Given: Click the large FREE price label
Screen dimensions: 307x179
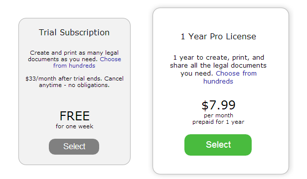Looking at the screenshot, I should point(75,116).
